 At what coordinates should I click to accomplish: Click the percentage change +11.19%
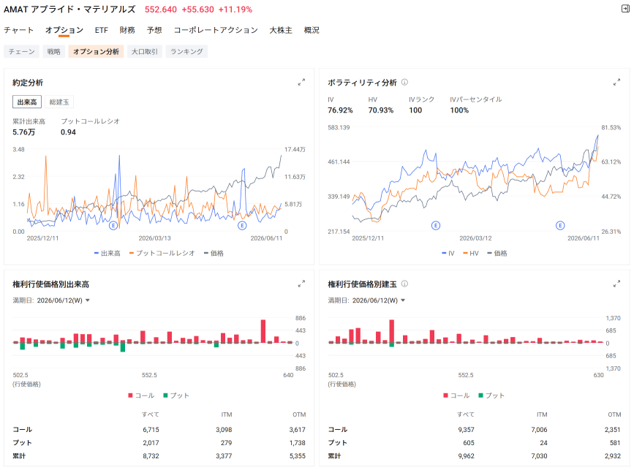(235, 10)
